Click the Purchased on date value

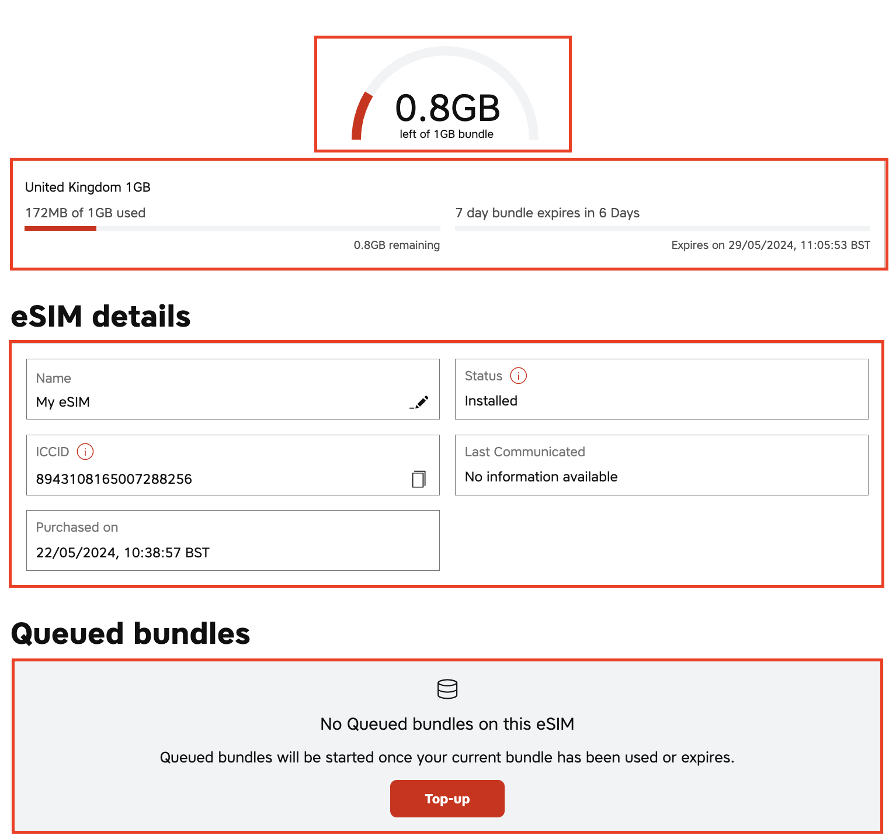tap(123, 553)
